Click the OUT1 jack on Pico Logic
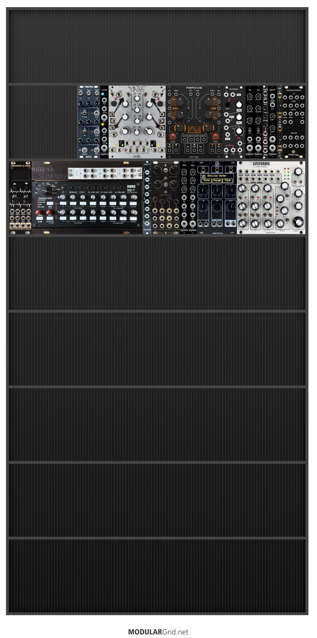Image resolution: width=317 pixels, height=638 pixels. [x=104, y=117]
